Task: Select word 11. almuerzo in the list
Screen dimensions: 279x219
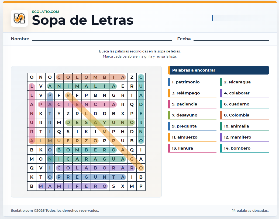Action: tap(192, 137)
